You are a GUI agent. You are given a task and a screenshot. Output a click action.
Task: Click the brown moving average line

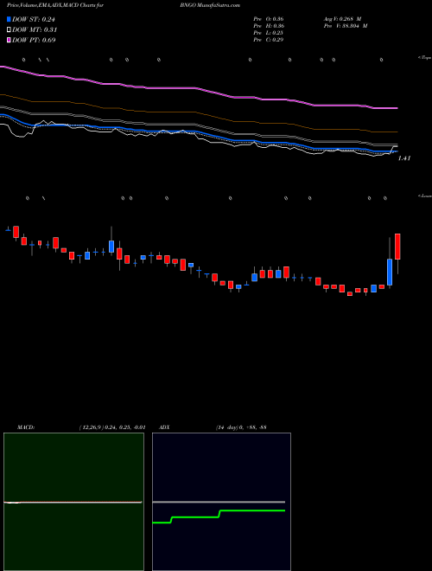(x=199, y=114)
